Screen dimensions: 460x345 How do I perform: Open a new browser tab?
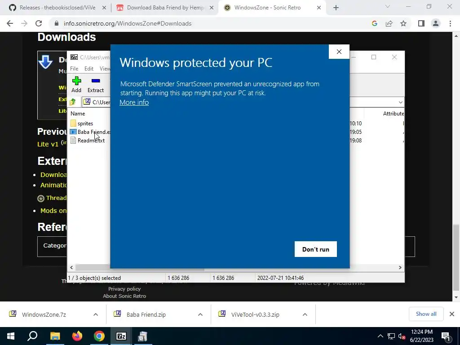click(336, 8)
